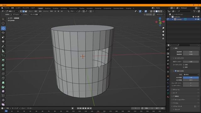Enable vertex select mode
The height and width of the screenshot is (113, 201).
coord(21,11)
